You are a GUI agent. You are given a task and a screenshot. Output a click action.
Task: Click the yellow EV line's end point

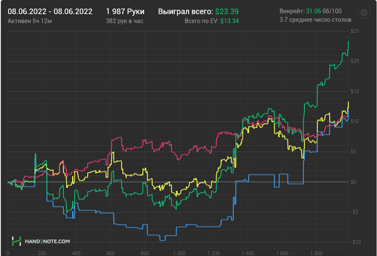pos(348,102)
